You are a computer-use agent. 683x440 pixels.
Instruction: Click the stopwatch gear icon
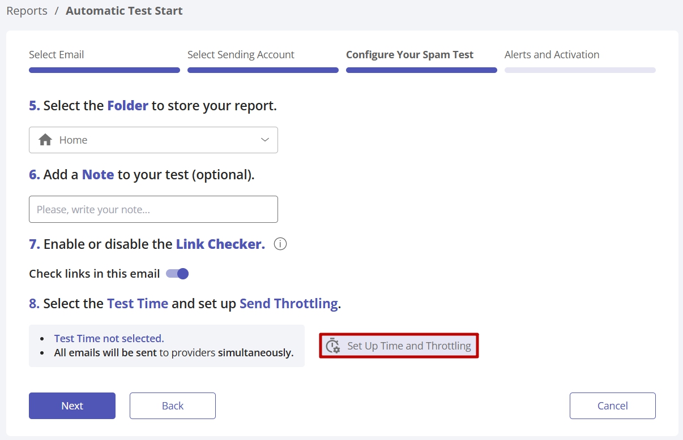pyautogui.click(x=333, y=346)
